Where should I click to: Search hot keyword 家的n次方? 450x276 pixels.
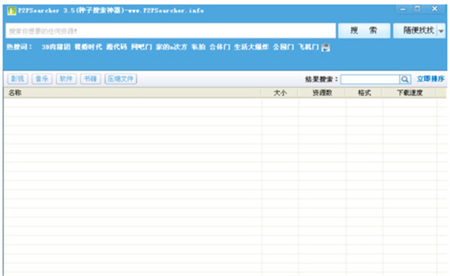coord(171,47)
